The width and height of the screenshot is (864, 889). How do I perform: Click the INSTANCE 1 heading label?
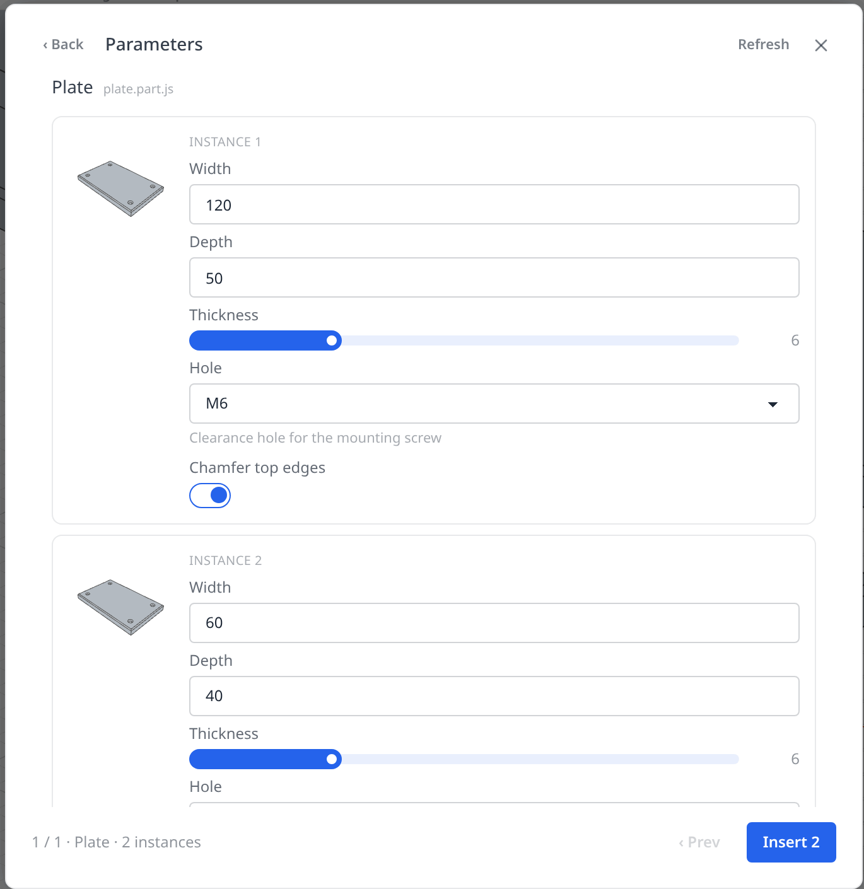click(x=225, y=142)
